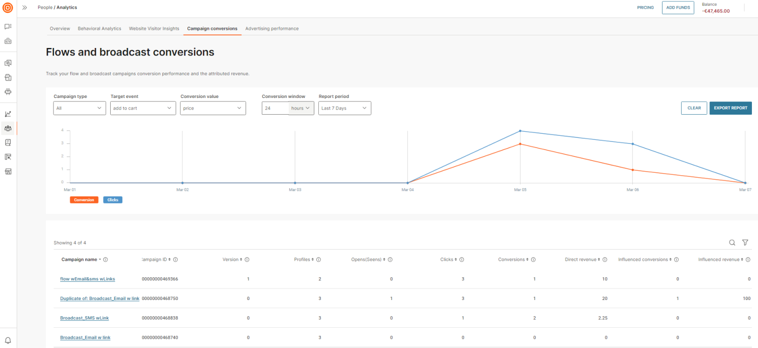The height and width of the screenshot is (348, 758).
Task: Click the People breadcrumb link
Action: pyautogui.click(x=45, y=8)
